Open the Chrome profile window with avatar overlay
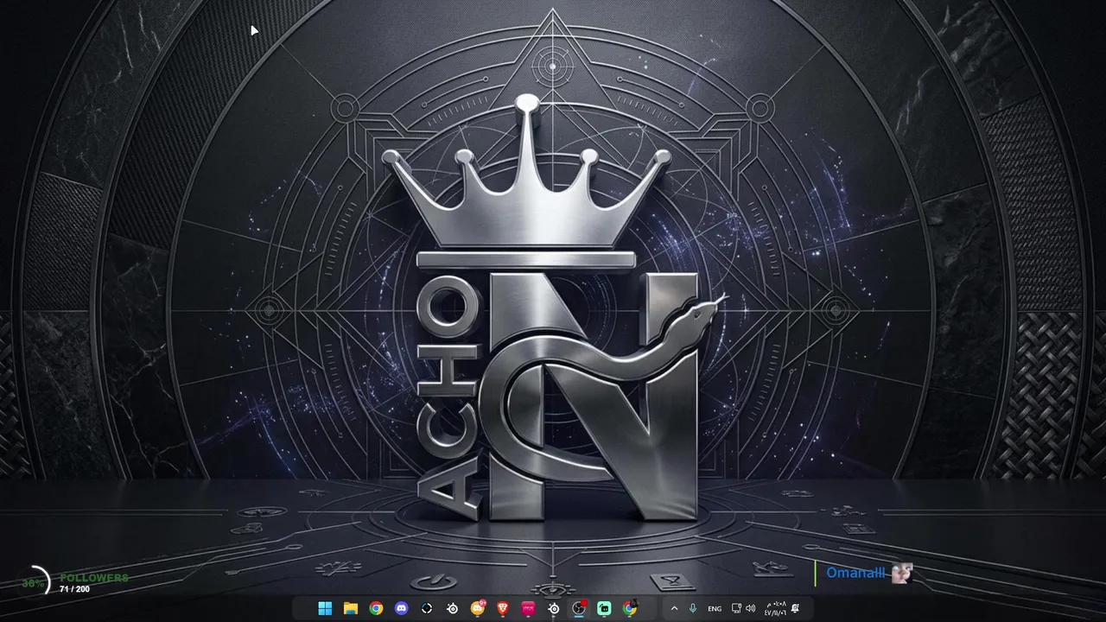The width and height of the screenshot is (1106, 622). pyautogui.click(x=630, y=608)
